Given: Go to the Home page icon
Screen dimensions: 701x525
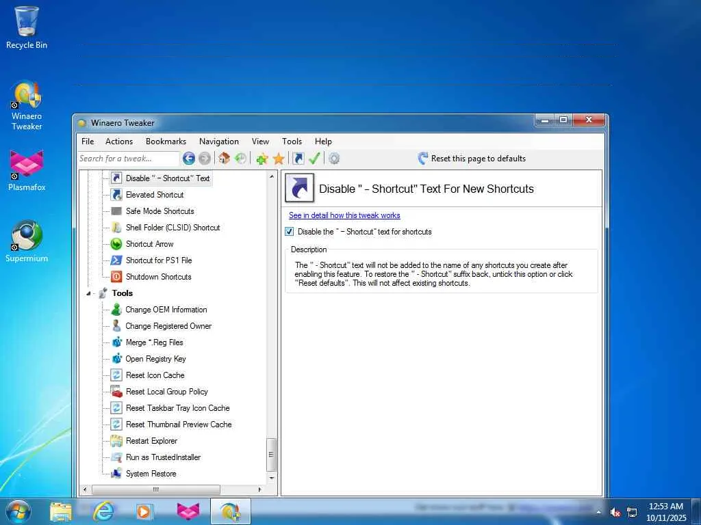Looking at the screenshot, I should click(224, 158).
